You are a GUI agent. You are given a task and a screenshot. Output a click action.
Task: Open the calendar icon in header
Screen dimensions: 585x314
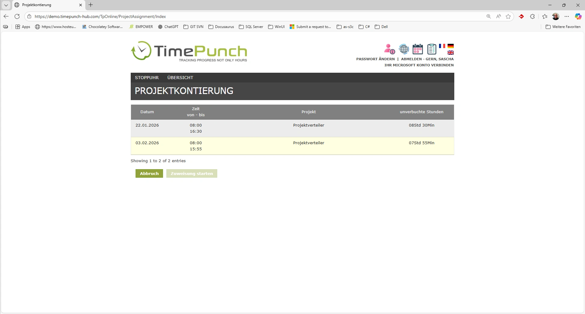pos(417,49)
